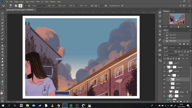This screenshot has width=192, height=108.
Task: Hide Layer 10 visibility
Action: 164,71
